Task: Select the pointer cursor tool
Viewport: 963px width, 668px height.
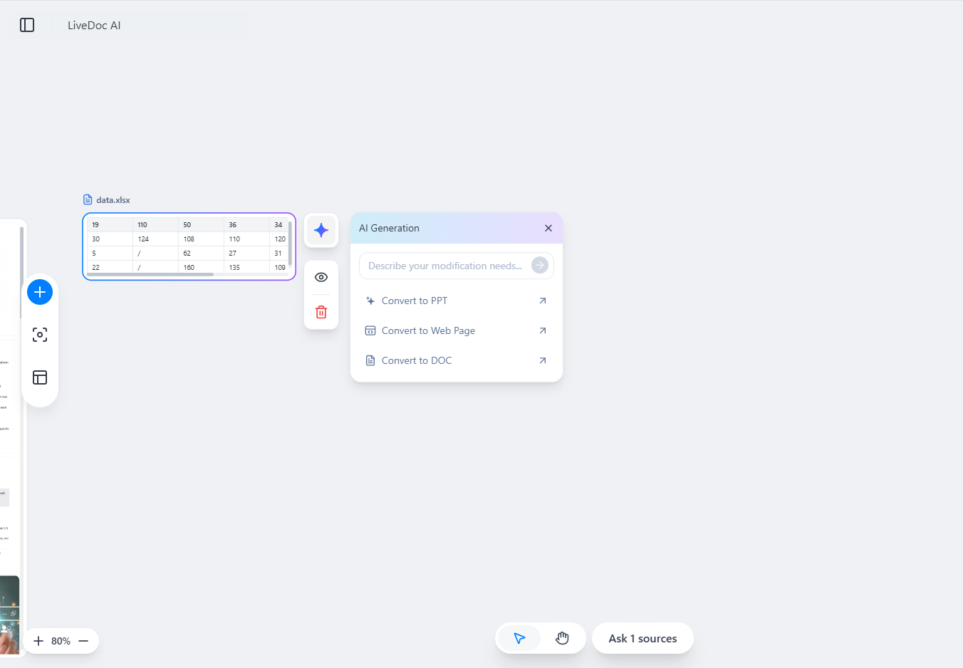Action: tap(519, 638)
